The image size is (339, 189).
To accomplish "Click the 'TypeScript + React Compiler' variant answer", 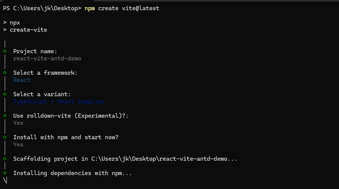I will point(59,101).
